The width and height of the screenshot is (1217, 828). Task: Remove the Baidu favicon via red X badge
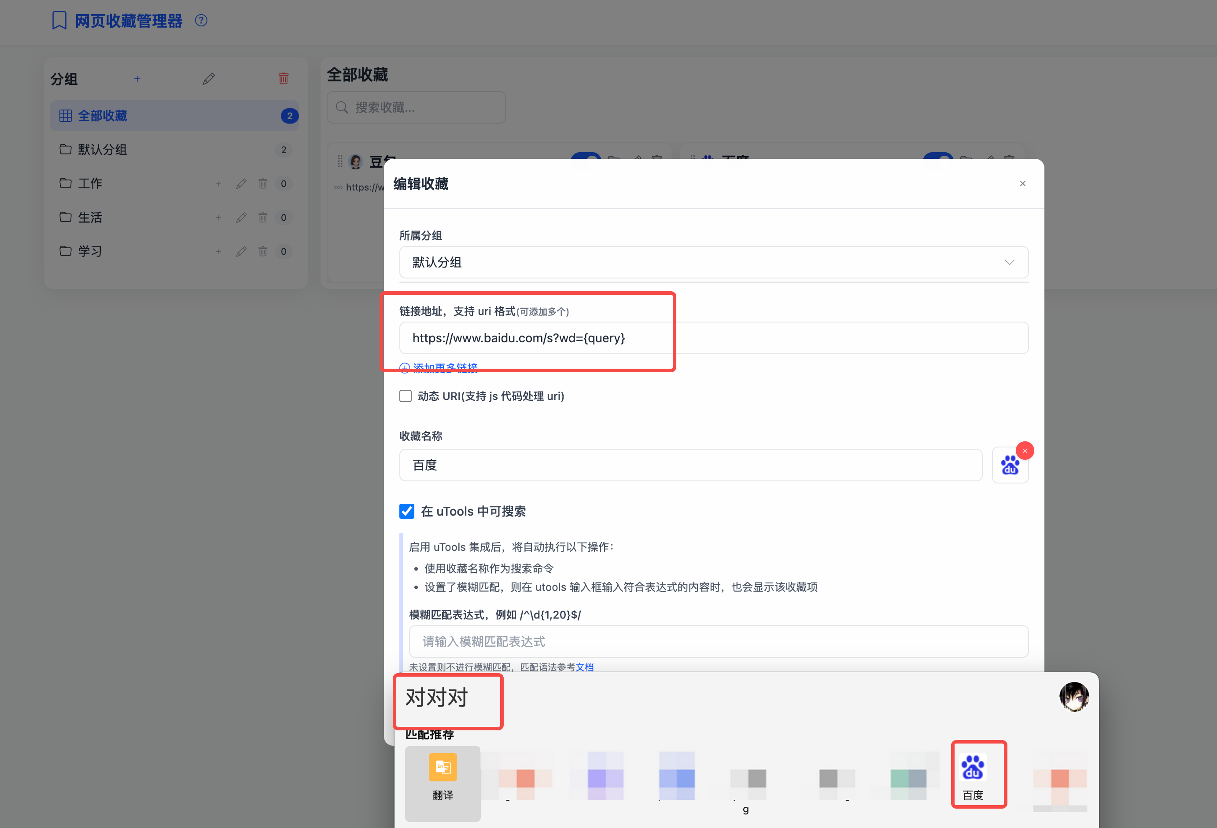[1024, 451]
